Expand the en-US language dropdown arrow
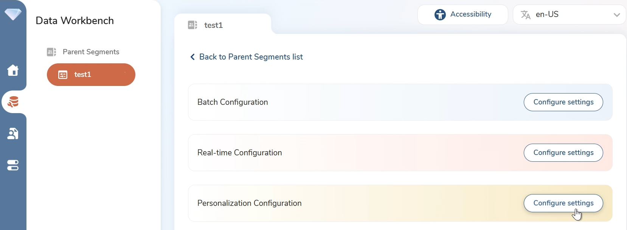Screen dimensions: 627x230 pyautogui.click(x=617, y=15)
